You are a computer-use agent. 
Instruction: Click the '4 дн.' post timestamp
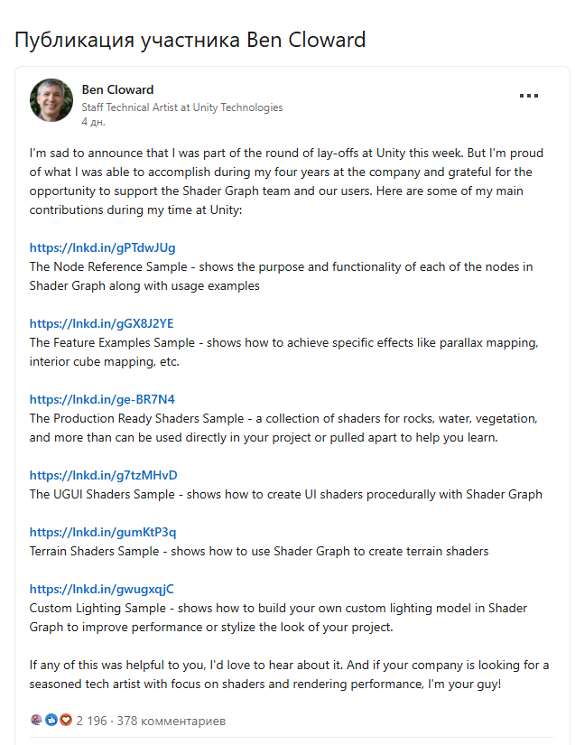(93, 120)
